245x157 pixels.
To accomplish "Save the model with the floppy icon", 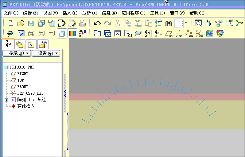I will pyautogui.click(x=31, y=24).
